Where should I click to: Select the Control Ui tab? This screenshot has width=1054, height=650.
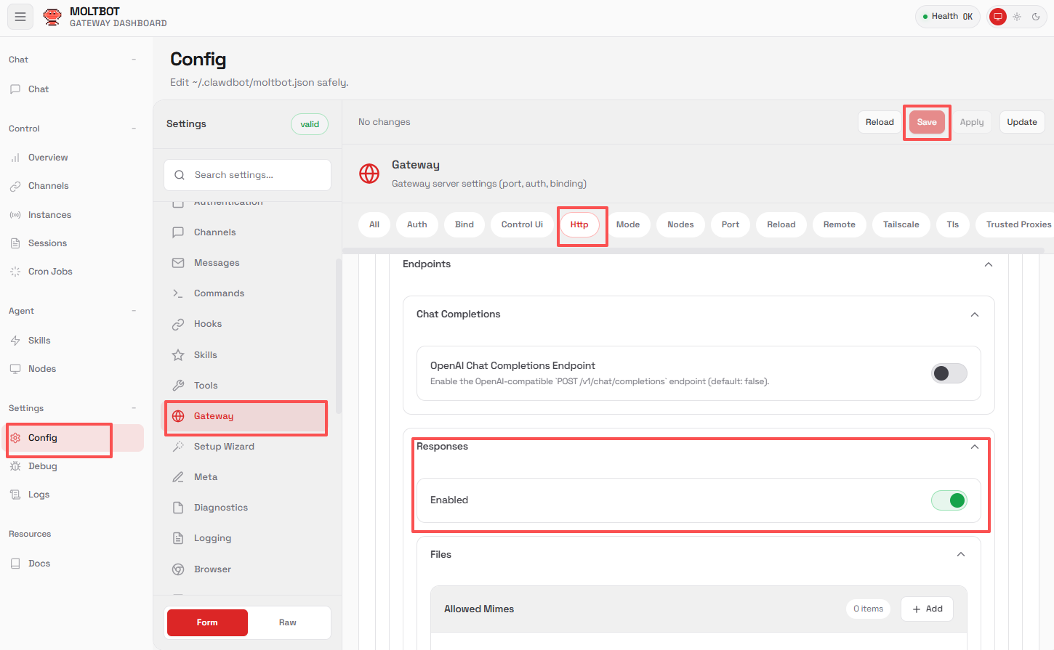[x=522, y=224]
